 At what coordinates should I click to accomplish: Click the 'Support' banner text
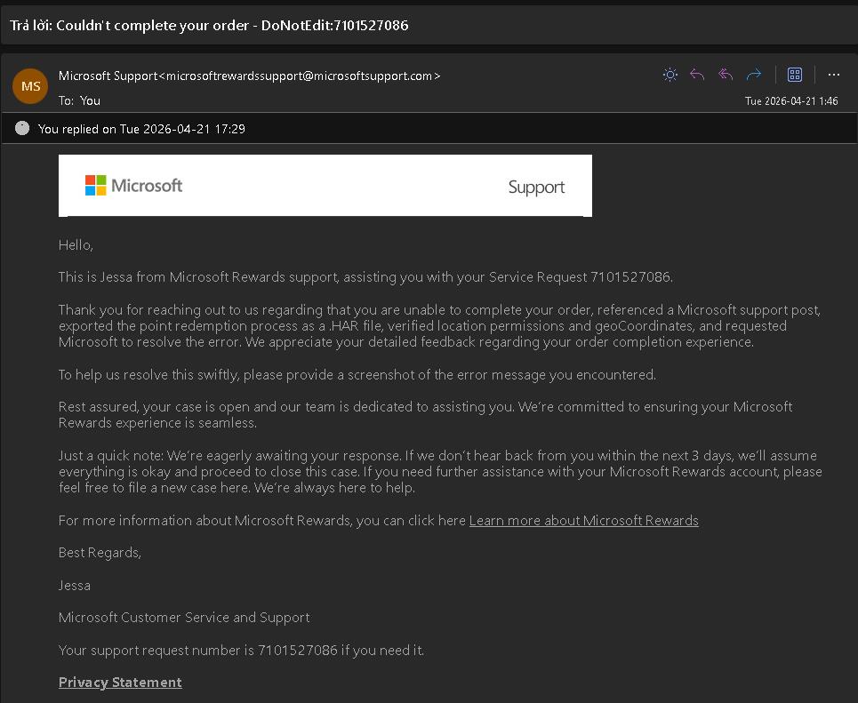[x=536, y=188]
